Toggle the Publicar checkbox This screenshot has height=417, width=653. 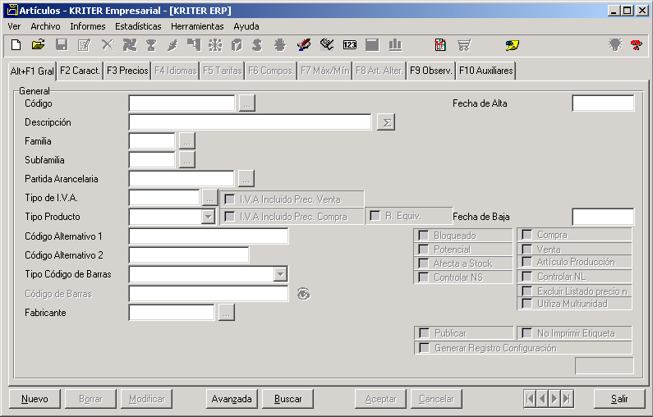tap(425, 333)
